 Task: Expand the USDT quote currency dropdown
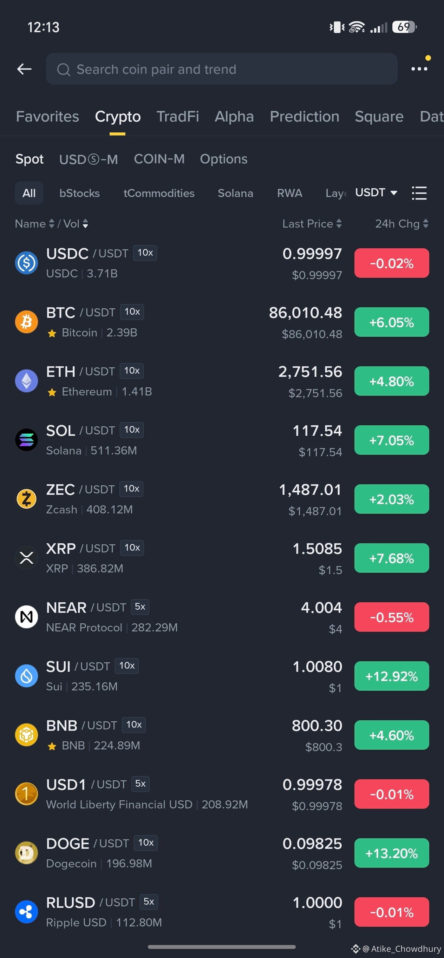tap(376, 193)
